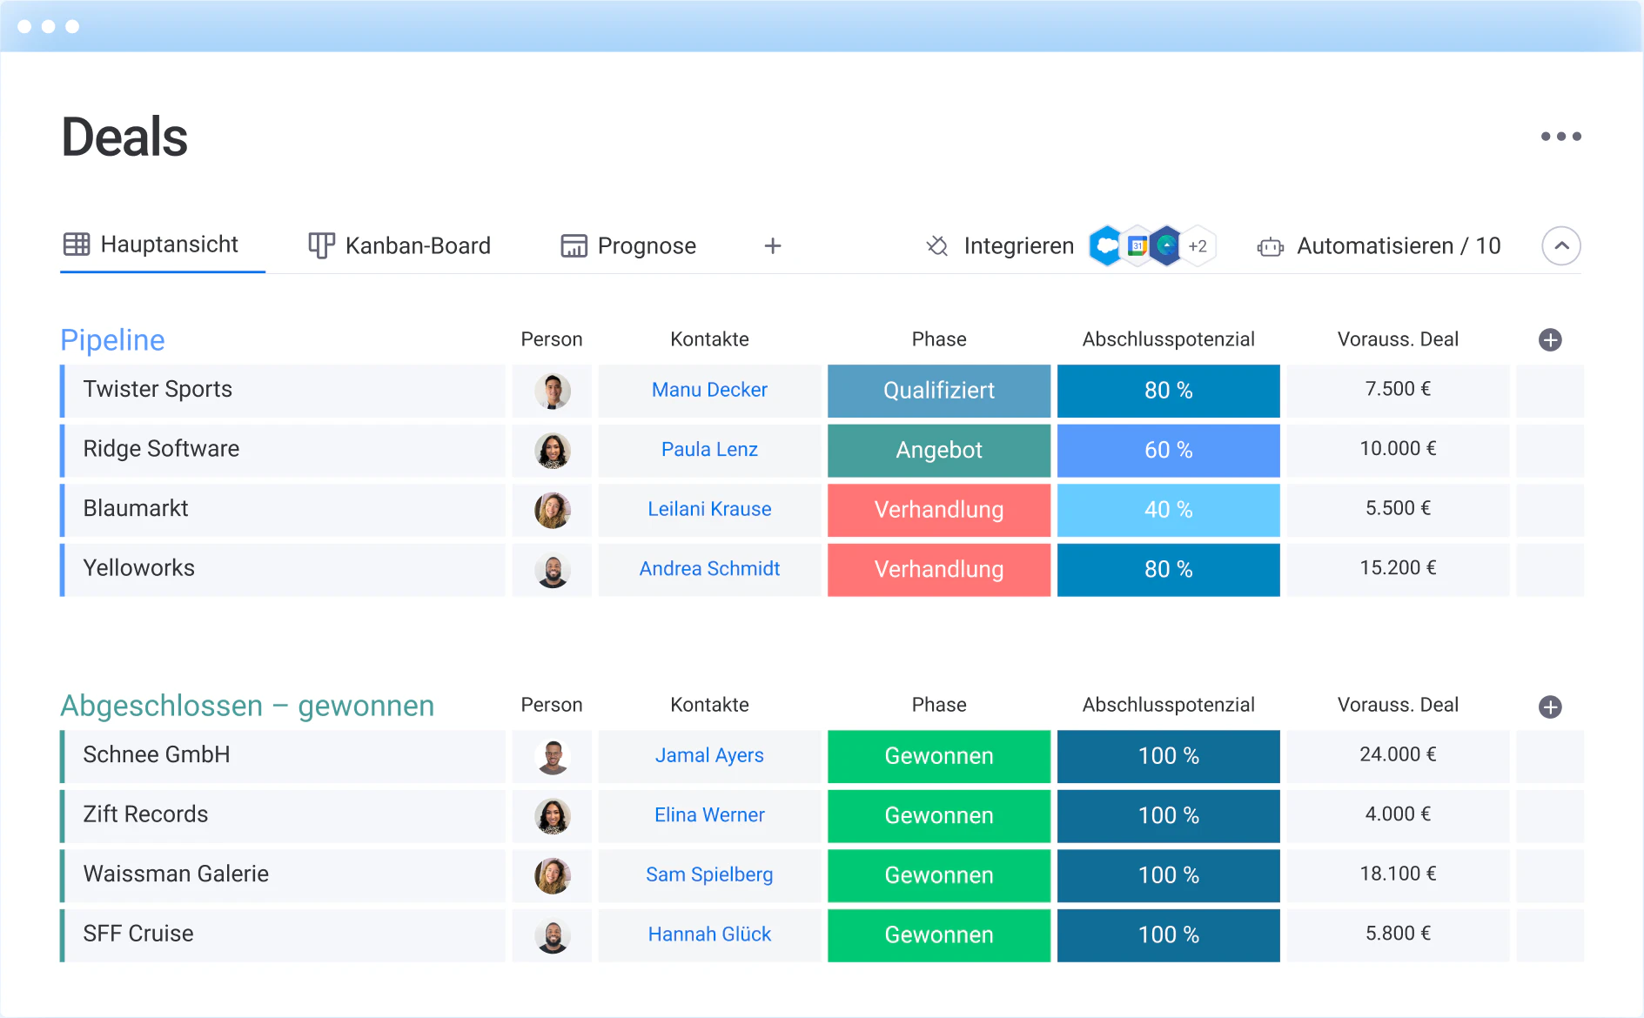Open the three-dots board options menu
The height and width of the screenshot is (1018, 1644).
point(1560,137)
